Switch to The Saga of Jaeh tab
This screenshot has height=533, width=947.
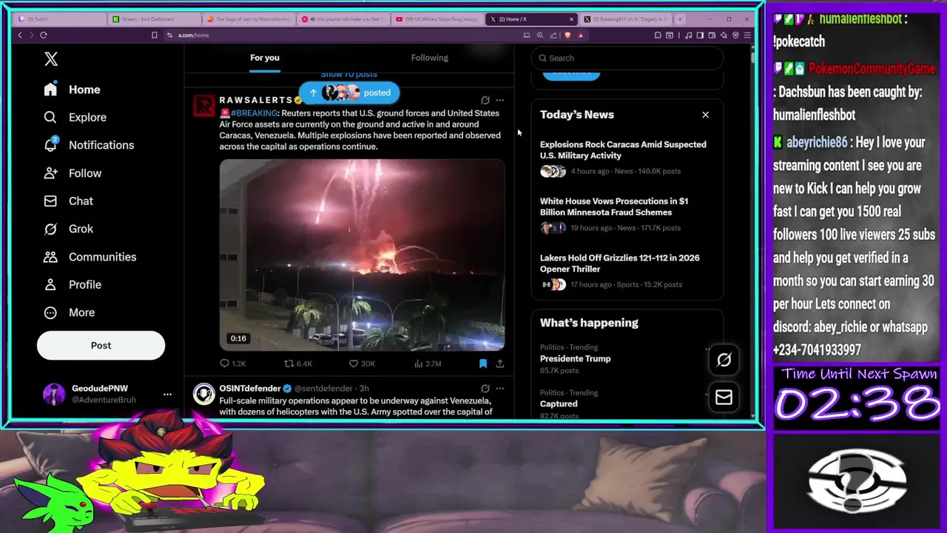[249, 19]
